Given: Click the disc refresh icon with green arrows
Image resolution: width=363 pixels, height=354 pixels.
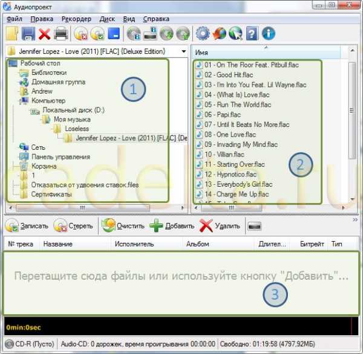Looking at the screenshot, I should (166, 34).
